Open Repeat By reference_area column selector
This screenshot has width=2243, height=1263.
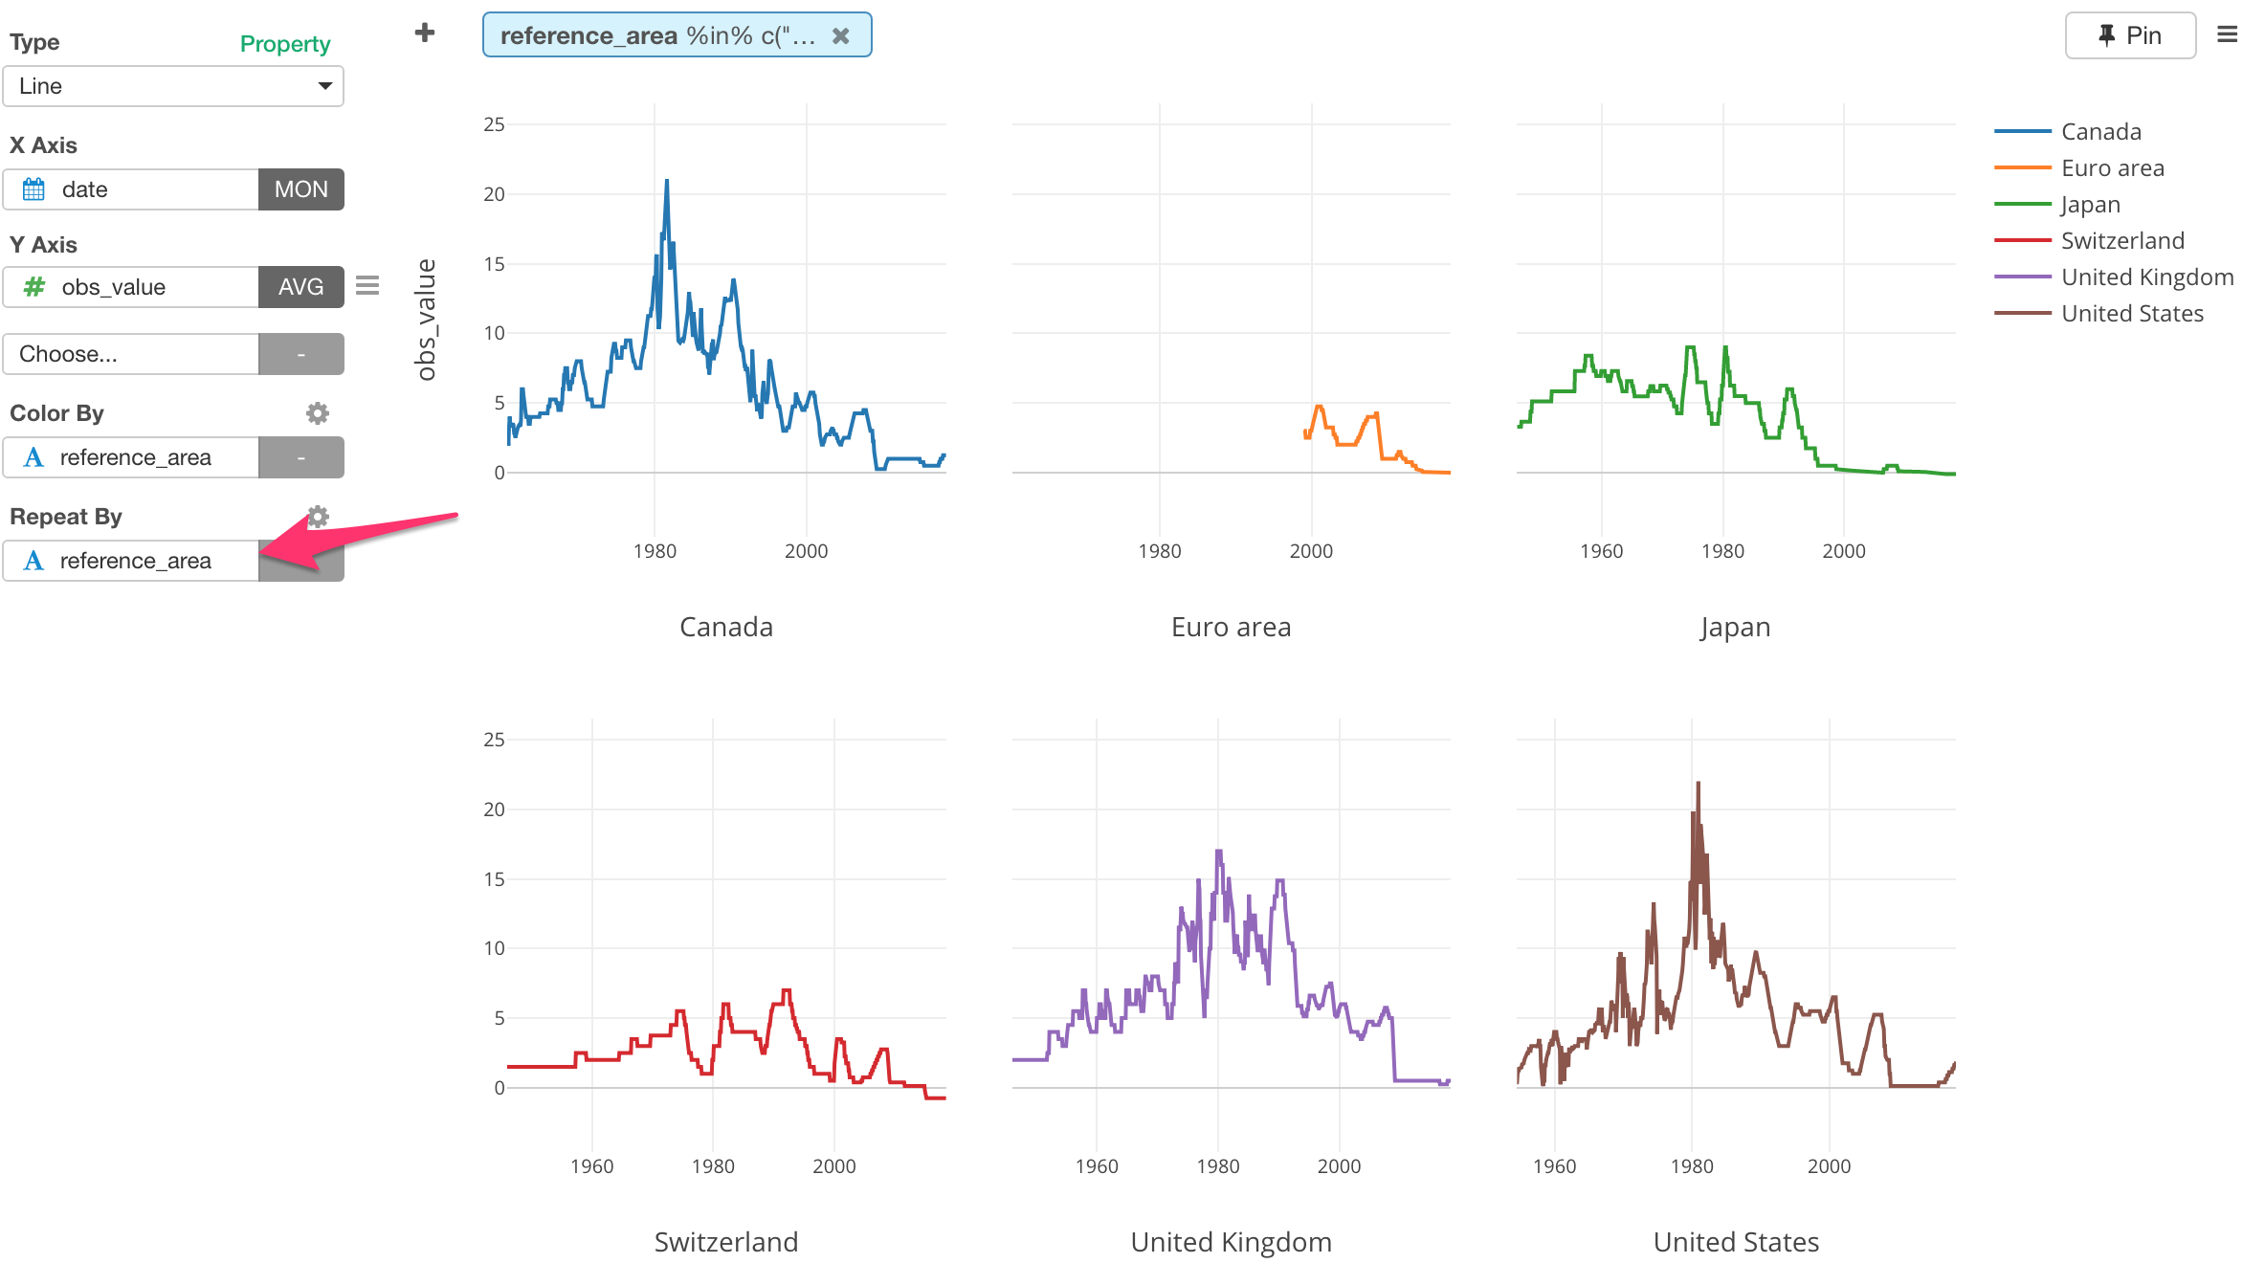click(131, 561)
